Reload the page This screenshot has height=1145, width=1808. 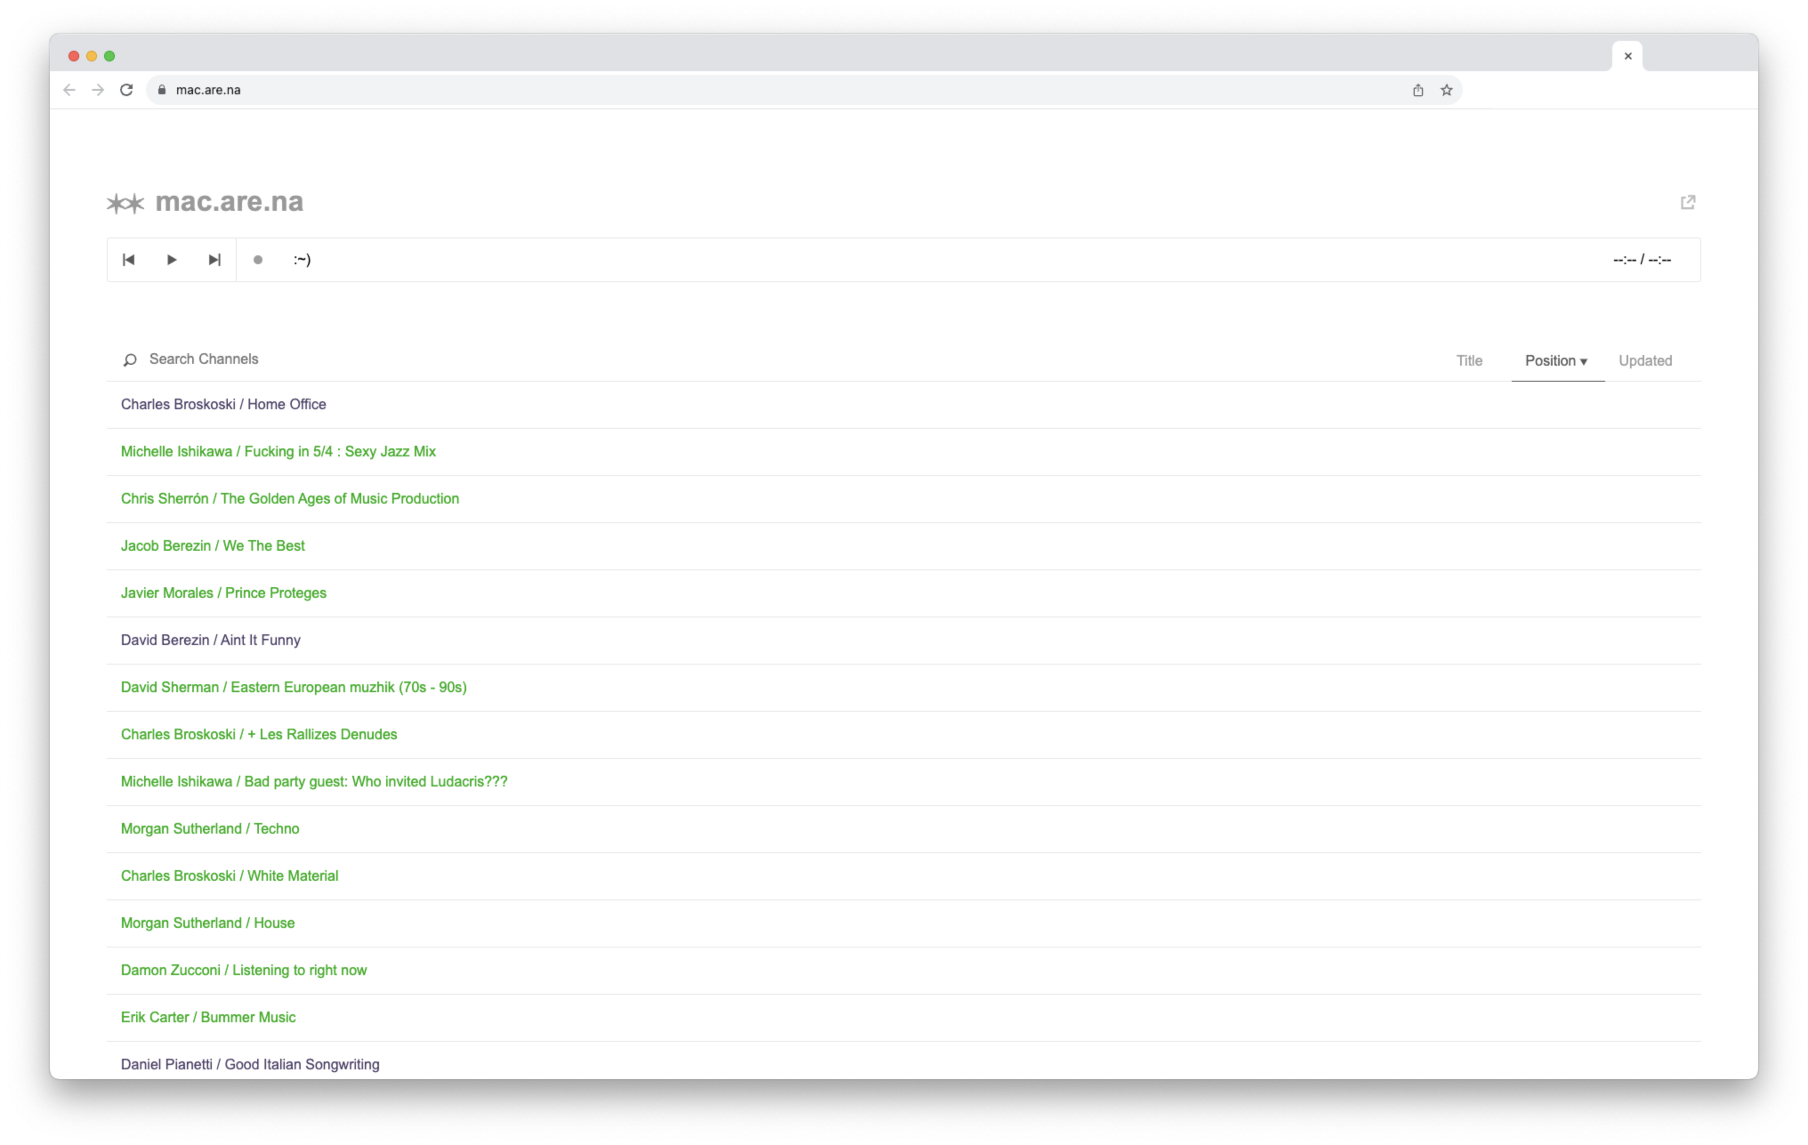(x=126, y=90)
